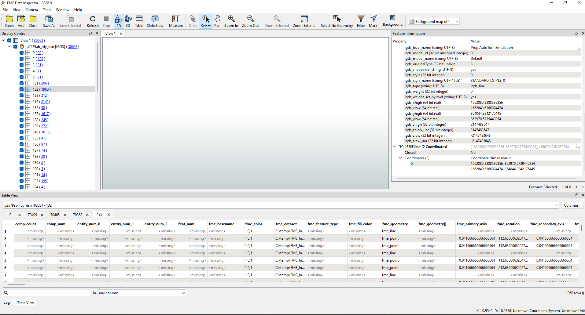Undock the Table View panel

click(x=577, y=195)
